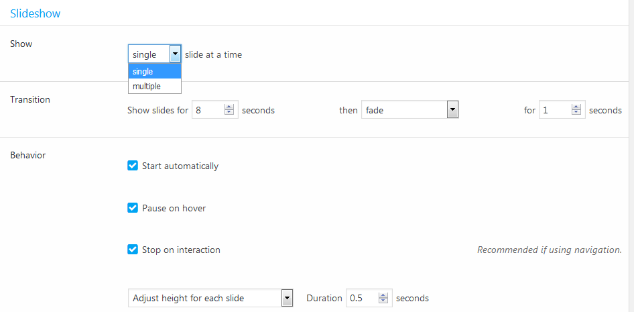Decrease the show slides seconds spinner
This screenshot has height=312, width=634.
click(x=229, y=113)
